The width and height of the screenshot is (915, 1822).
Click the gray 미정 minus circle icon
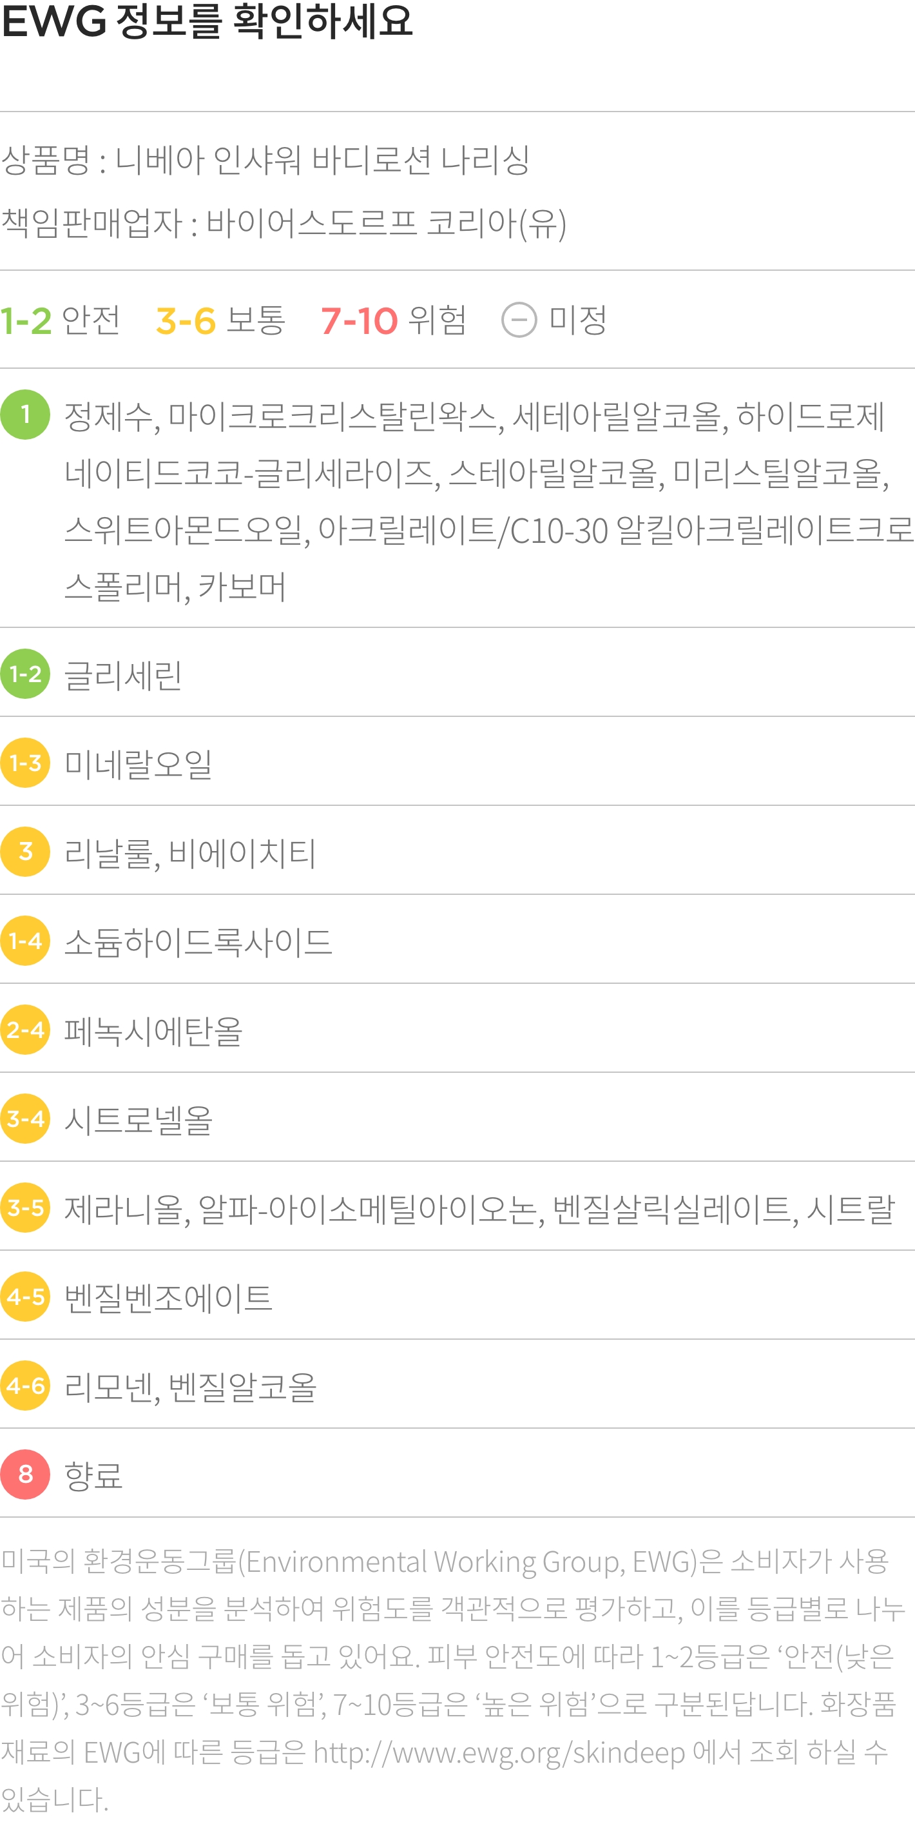point(519,320)
